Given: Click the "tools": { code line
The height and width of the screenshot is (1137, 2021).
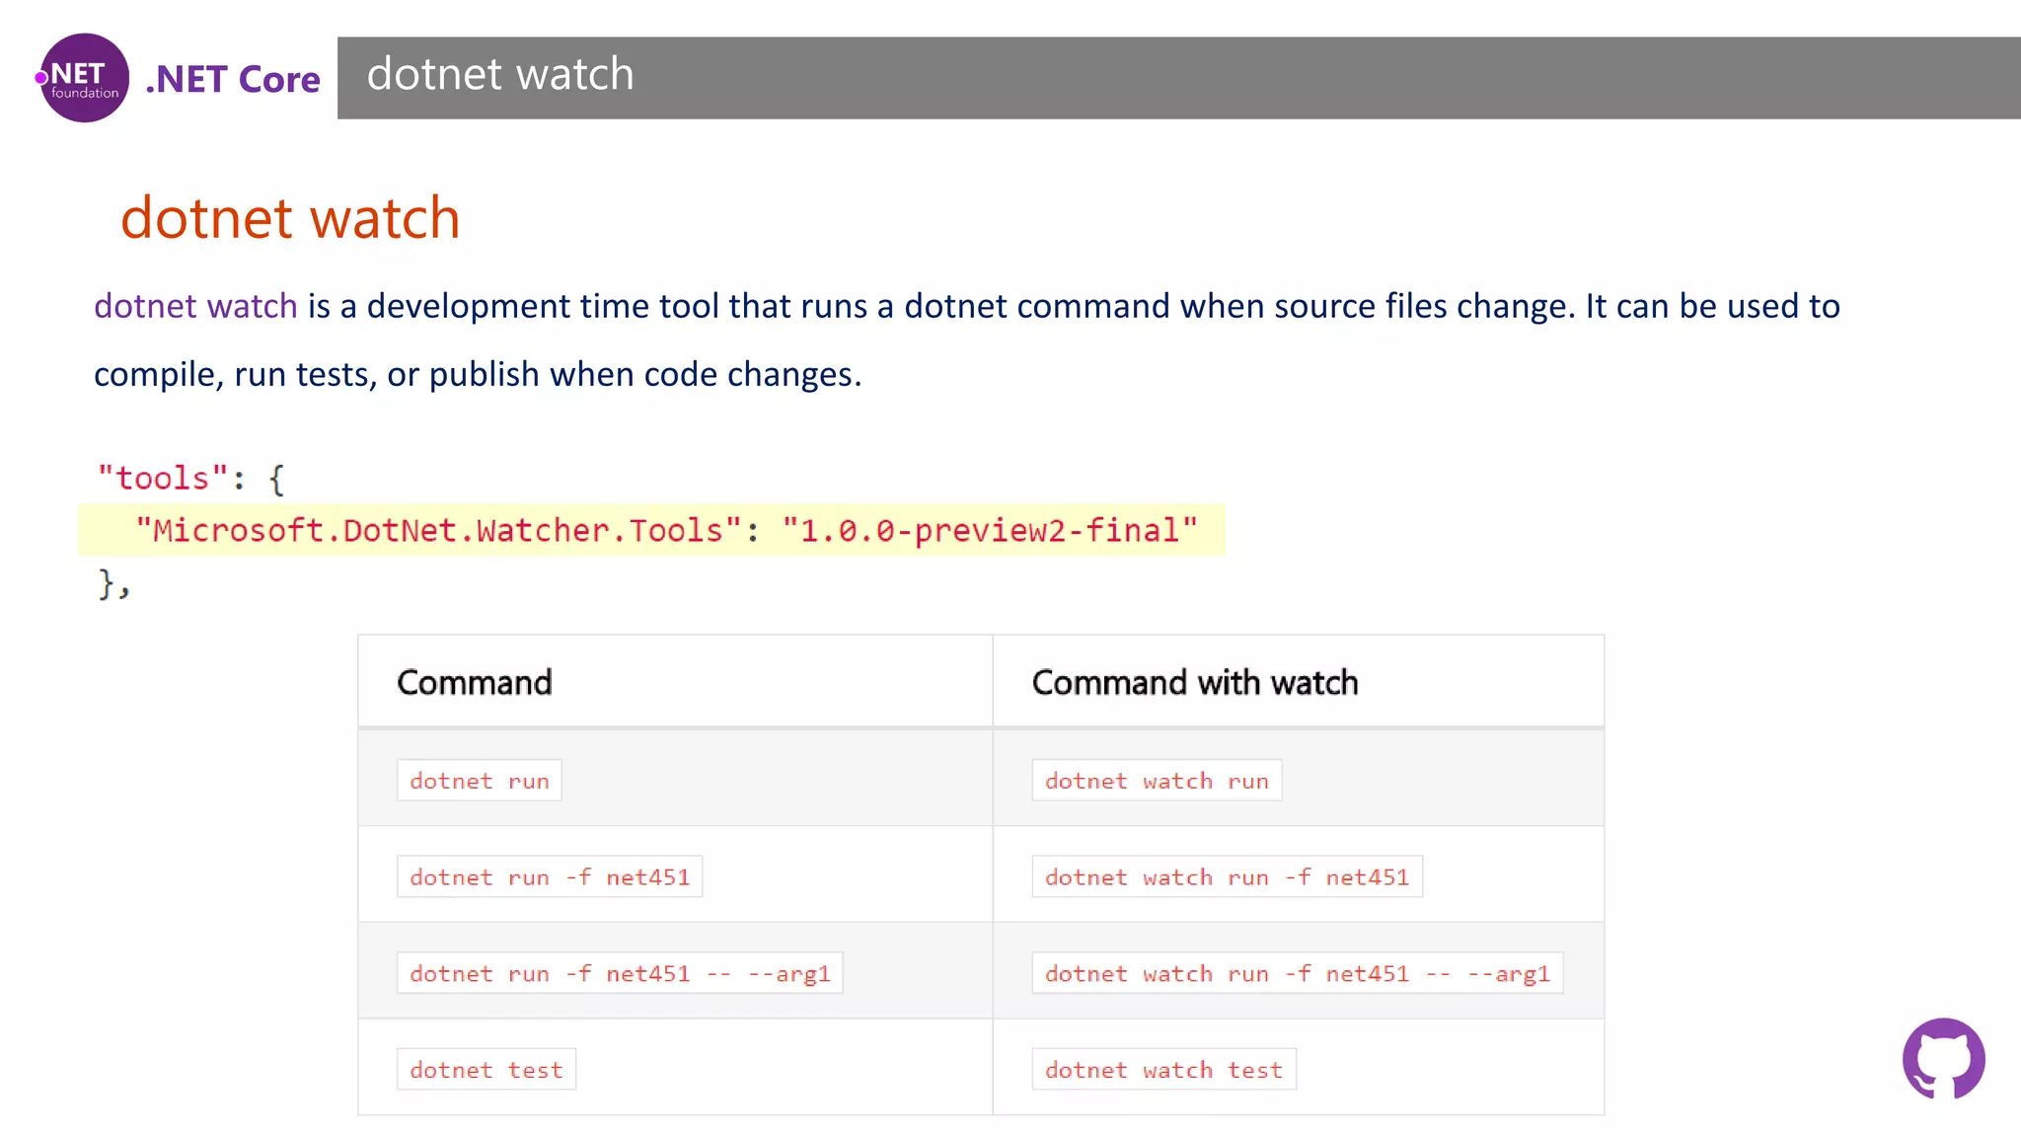Looking at the screenshot, I should tap(190, 479).
